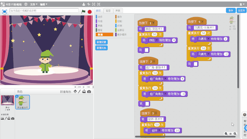The image size is (247, 139).
Task: Click the red stop button
Action: pyautogui.click(x=90, y=12)
